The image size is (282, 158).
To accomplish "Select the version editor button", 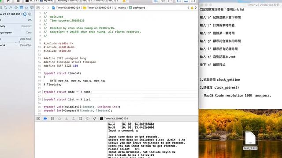I will tap(170, 1).
